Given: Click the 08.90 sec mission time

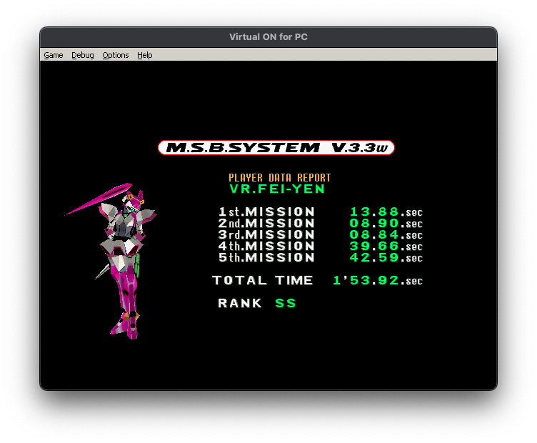Looking at the screenshot, I should 386,223.
